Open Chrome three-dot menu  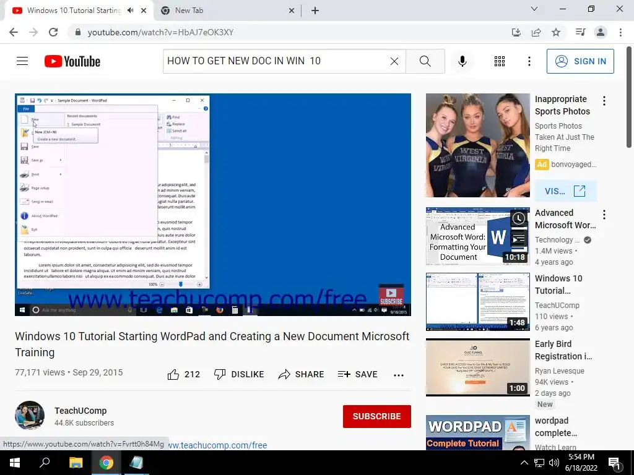[x=620, y=32]
